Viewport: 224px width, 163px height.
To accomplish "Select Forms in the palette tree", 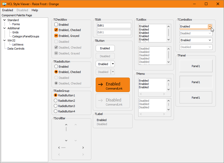I will [16, 24].
